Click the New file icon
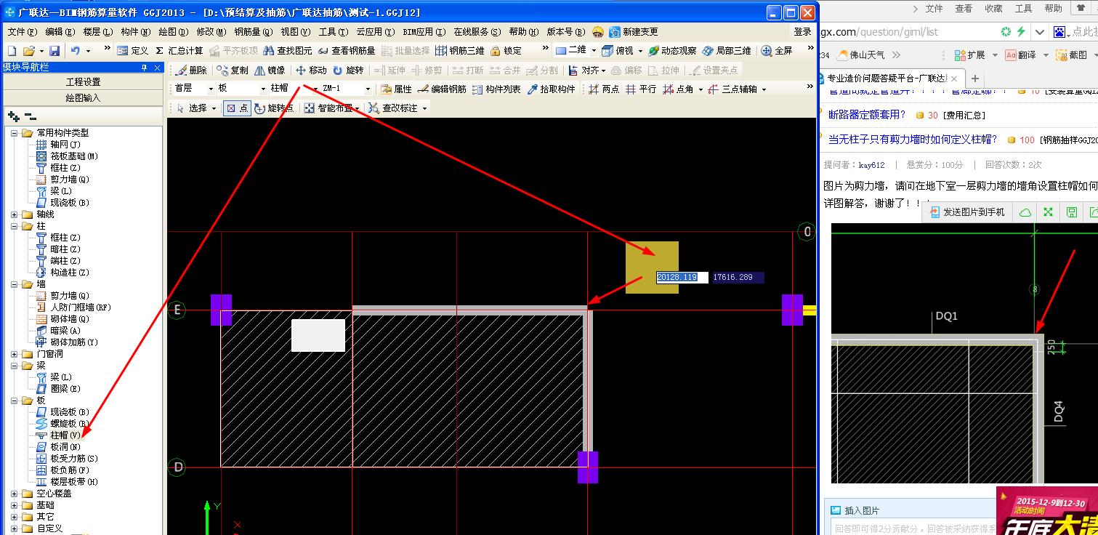This screenshot has height=535, width=1098. (x=12, y=51)
